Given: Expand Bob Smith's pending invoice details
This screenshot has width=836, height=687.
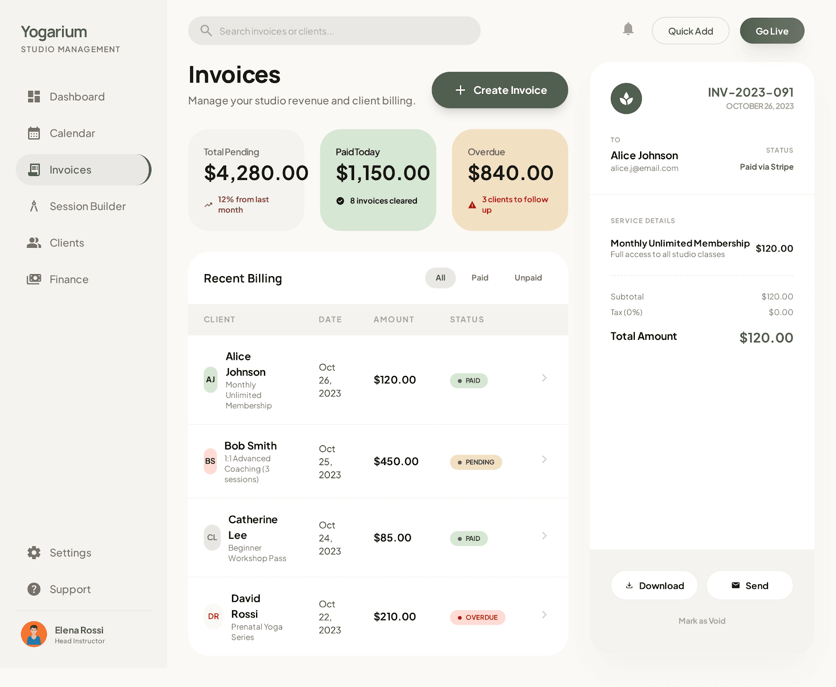Looking at the screenshot, I should point(544,459).
